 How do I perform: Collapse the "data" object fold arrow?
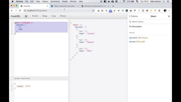pos(69,25)
